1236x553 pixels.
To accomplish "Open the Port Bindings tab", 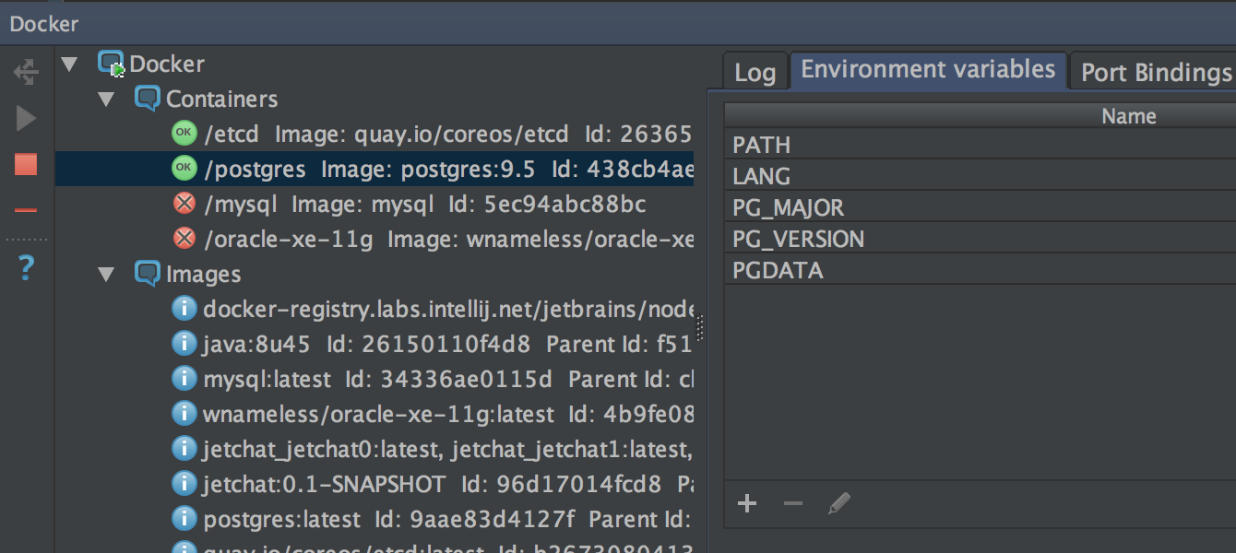I will [x=1156, y=73].
